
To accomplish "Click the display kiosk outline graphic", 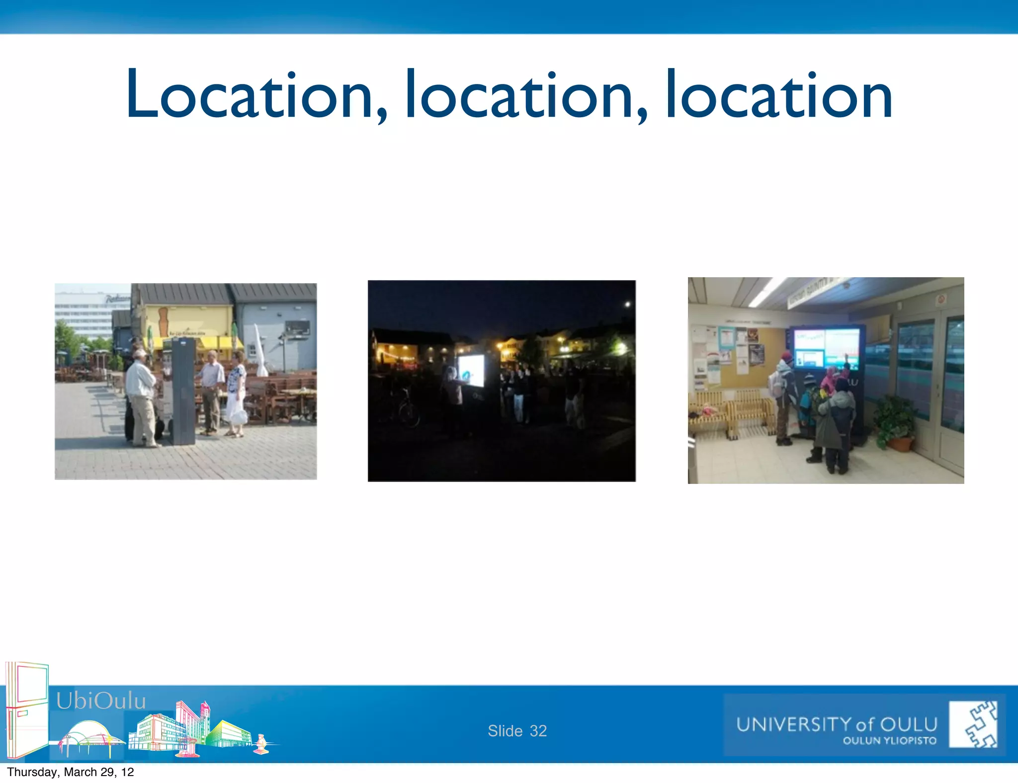I will pyautogui.click(x=27, y=710).
